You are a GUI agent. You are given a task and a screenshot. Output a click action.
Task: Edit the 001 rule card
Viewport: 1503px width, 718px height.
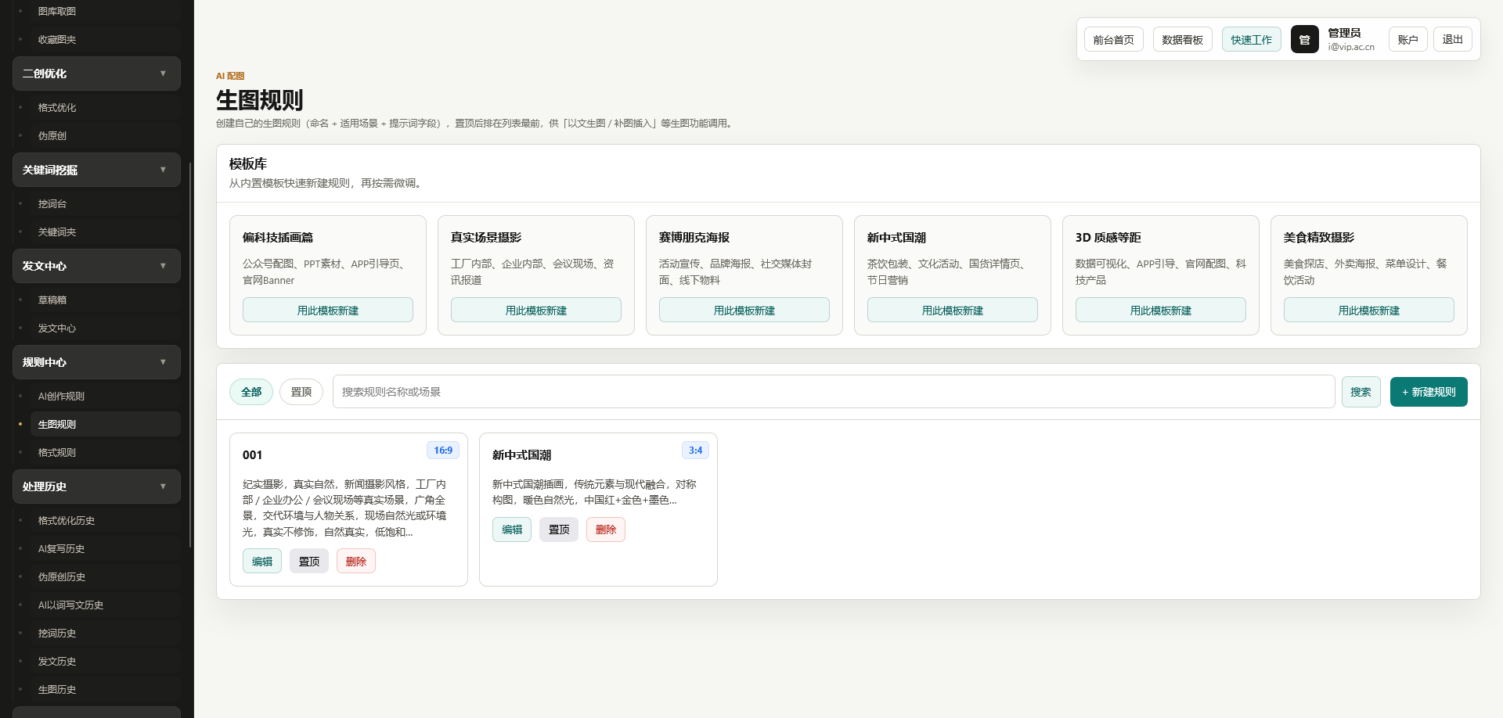(262, 561)
